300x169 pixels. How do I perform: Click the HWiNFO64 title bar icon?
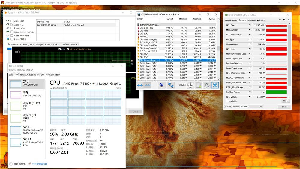[x=139, y=14]
